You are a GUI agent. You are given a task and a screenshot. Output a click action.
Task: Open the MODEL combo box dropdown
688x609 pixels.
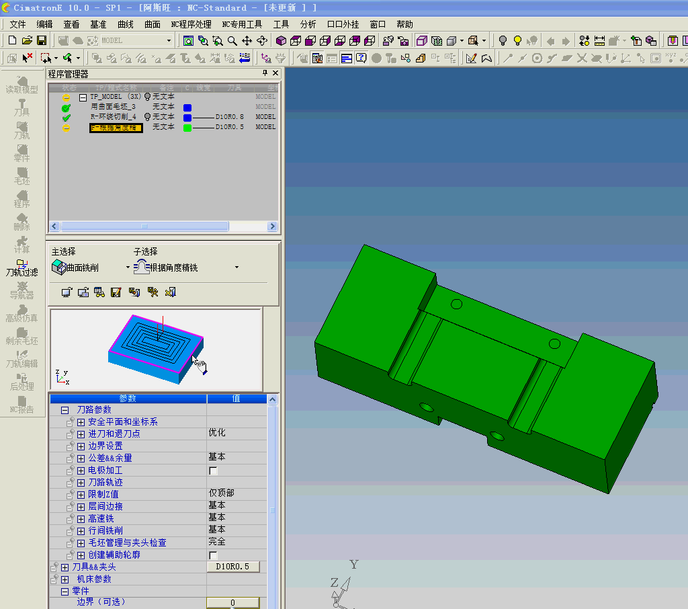tap(169, 41)
